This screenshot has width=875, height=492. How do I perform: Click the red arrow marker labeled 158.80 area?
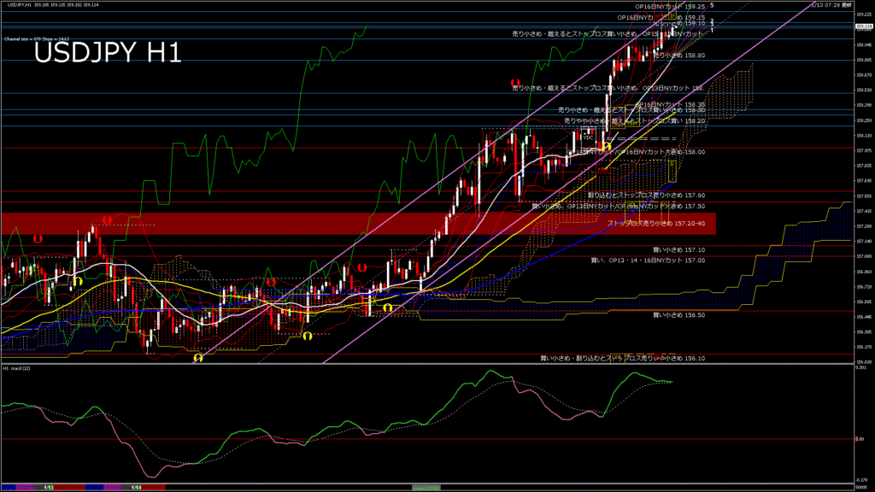(516, 84)
